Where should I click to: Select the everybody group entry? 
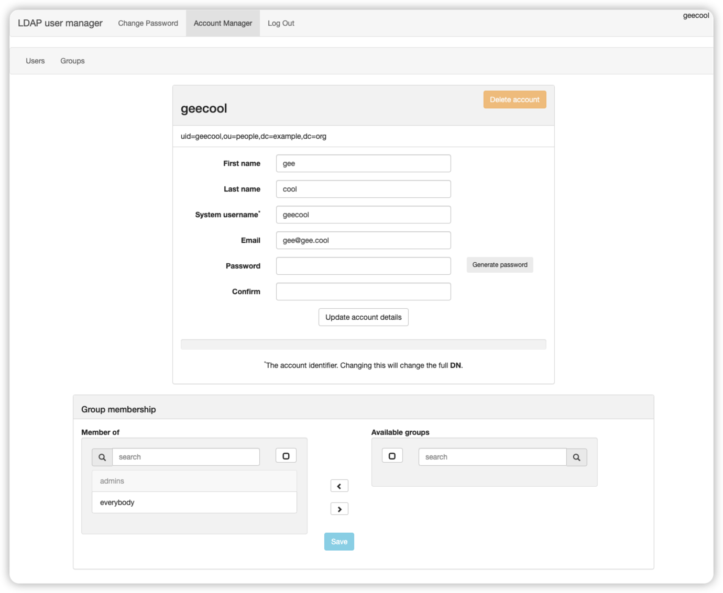click(194, 502)
